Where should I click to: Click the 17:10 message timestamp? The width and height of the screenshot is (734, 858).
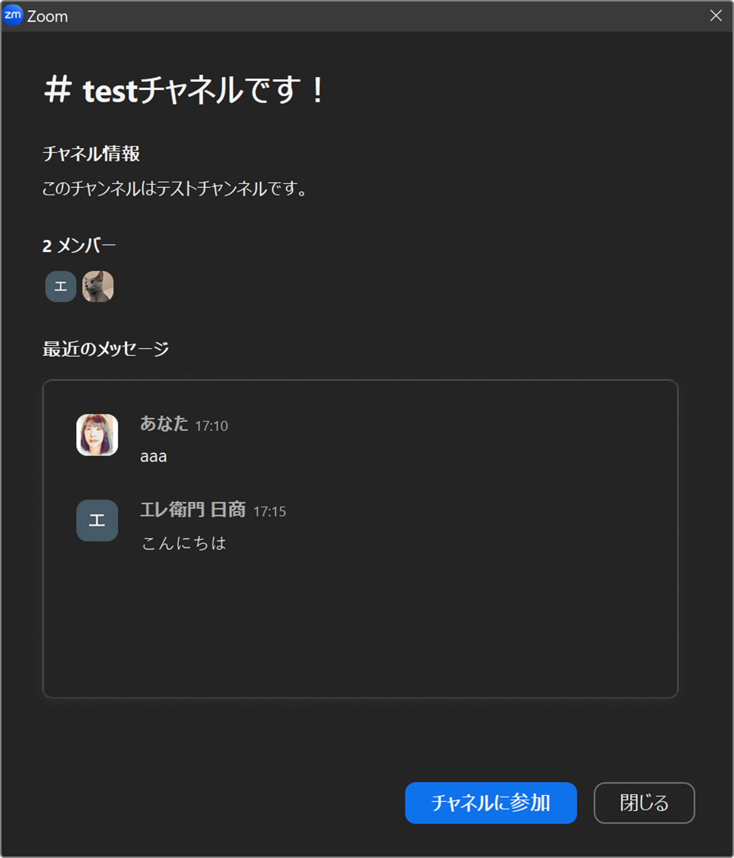point(212,426)
